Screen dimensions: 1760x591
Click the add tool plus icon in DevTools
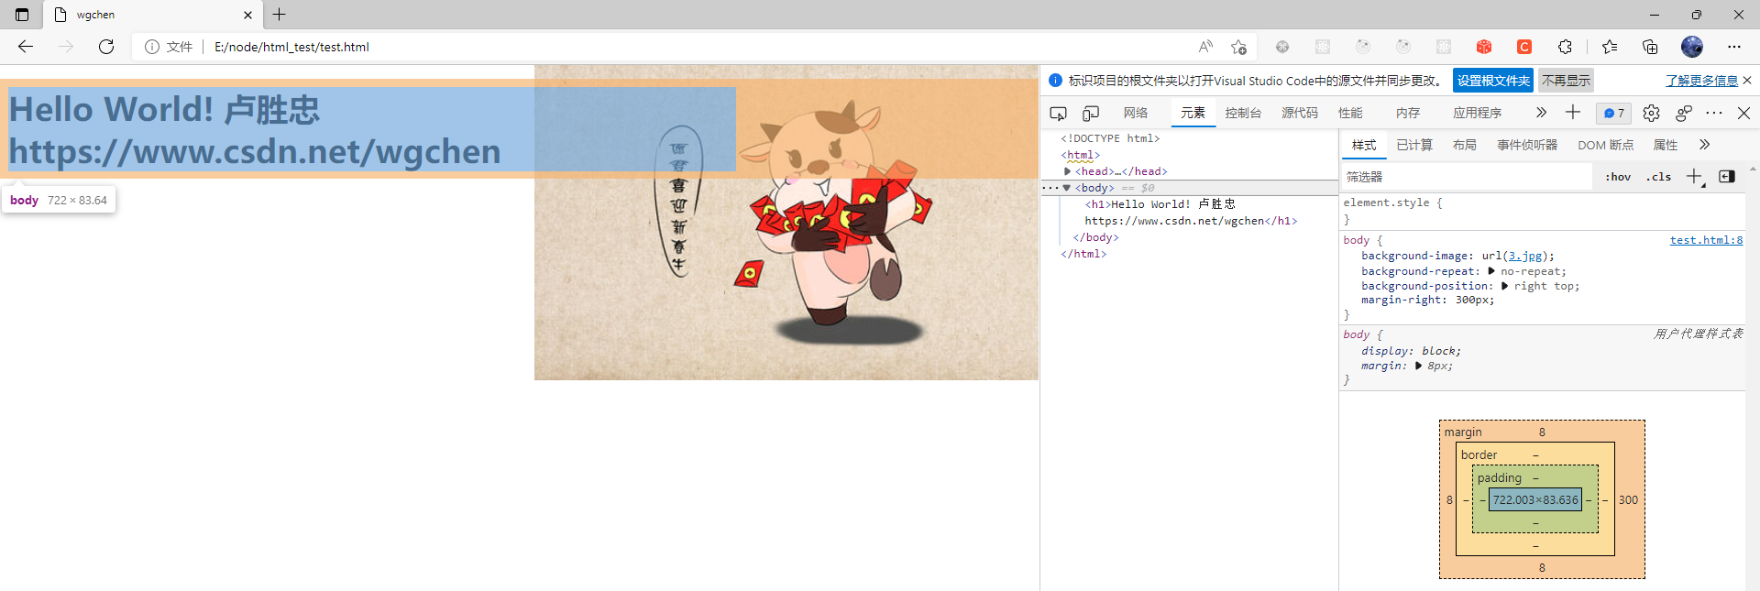pos(1573,112)
